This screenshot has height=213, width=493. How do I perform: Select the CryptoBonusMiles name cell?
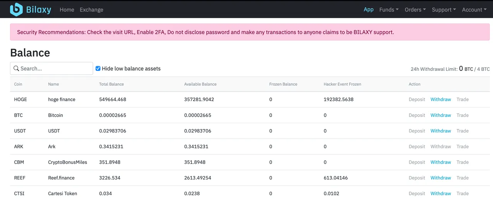(67, 162)
